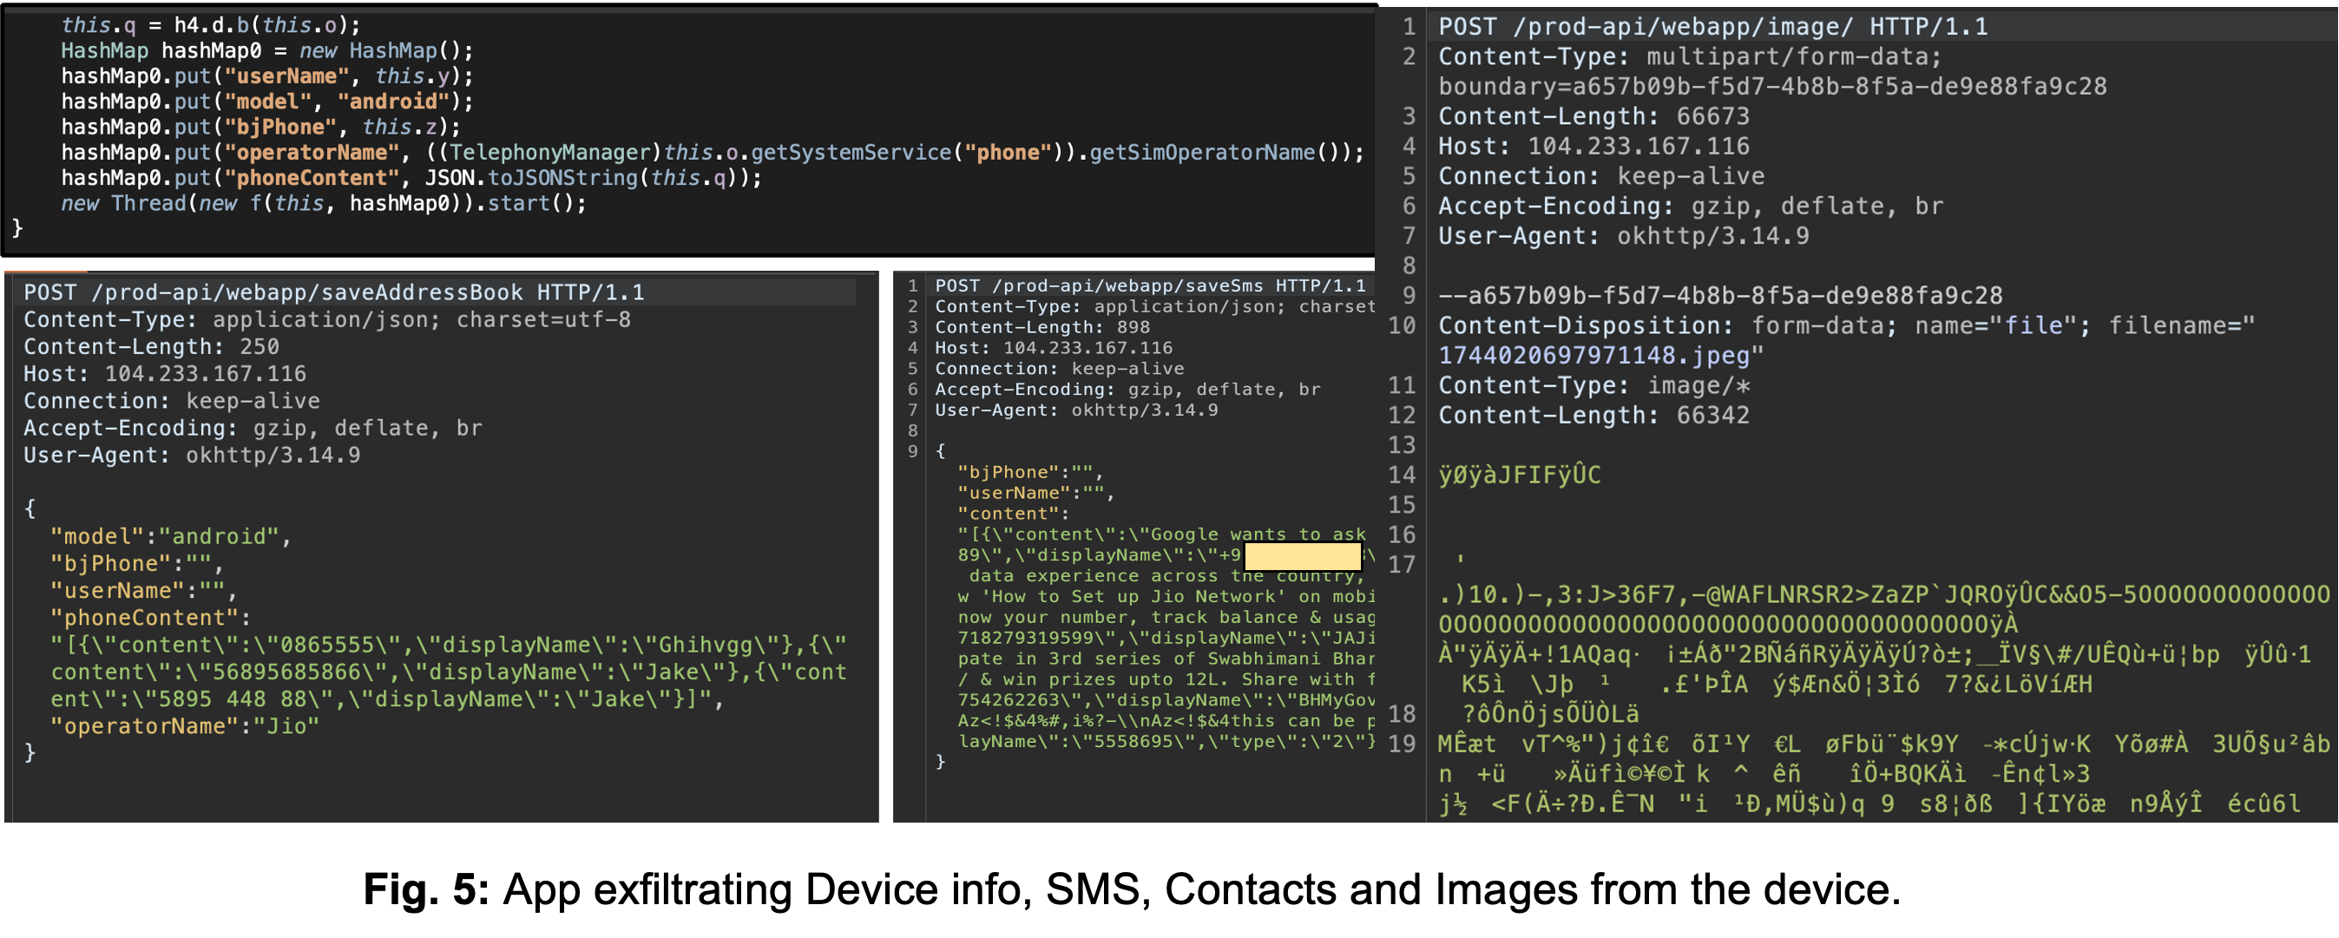2339x938 pixels.
Task: Click line number 14 in image request
Action: 1401,475
